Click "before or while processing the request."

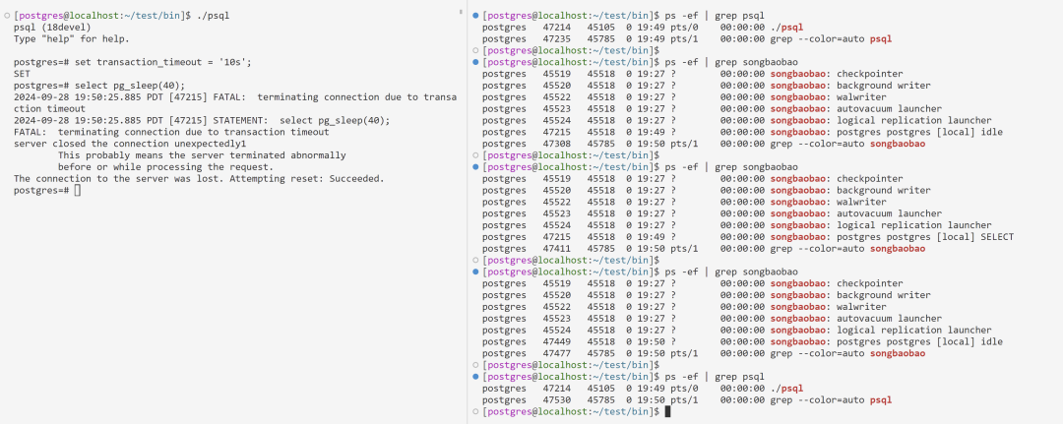165,167
